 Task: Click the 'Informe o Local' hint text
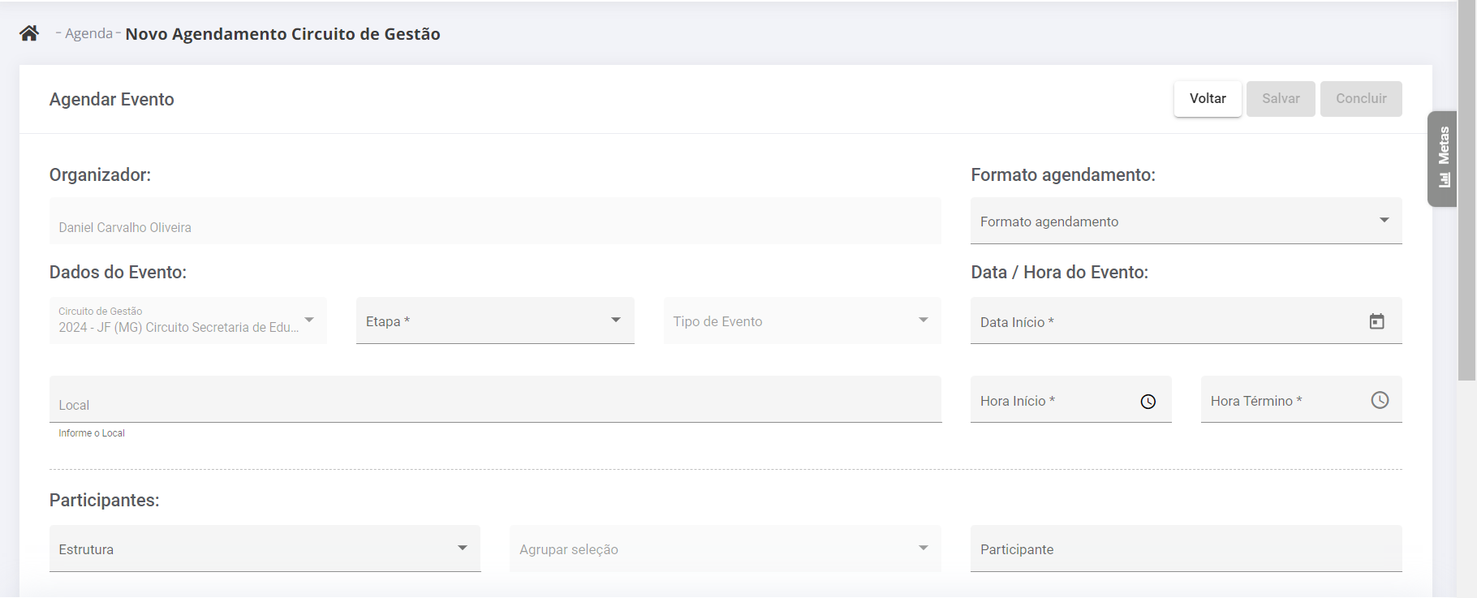click(92, 433)
